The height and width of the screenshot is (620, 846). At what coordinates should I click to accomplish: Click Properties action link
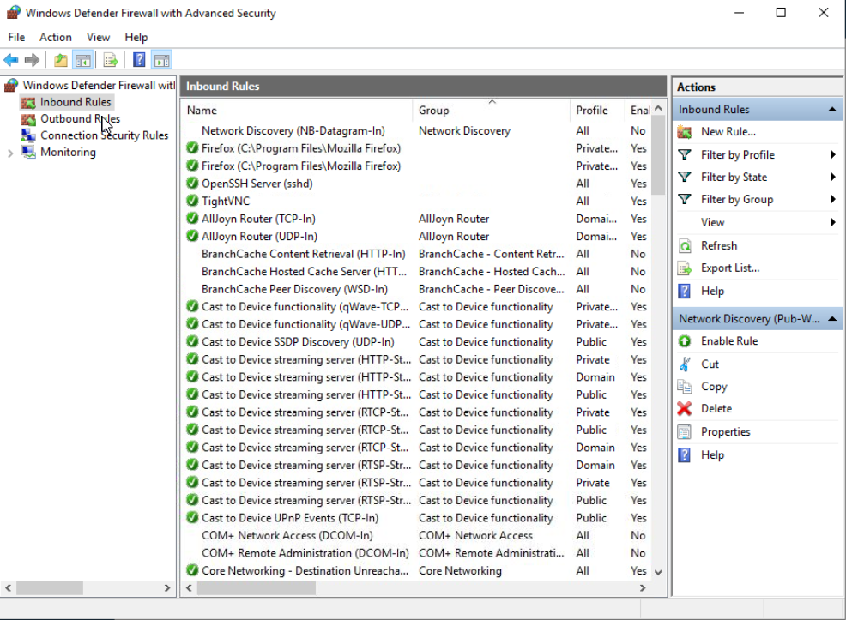(725, 432)
